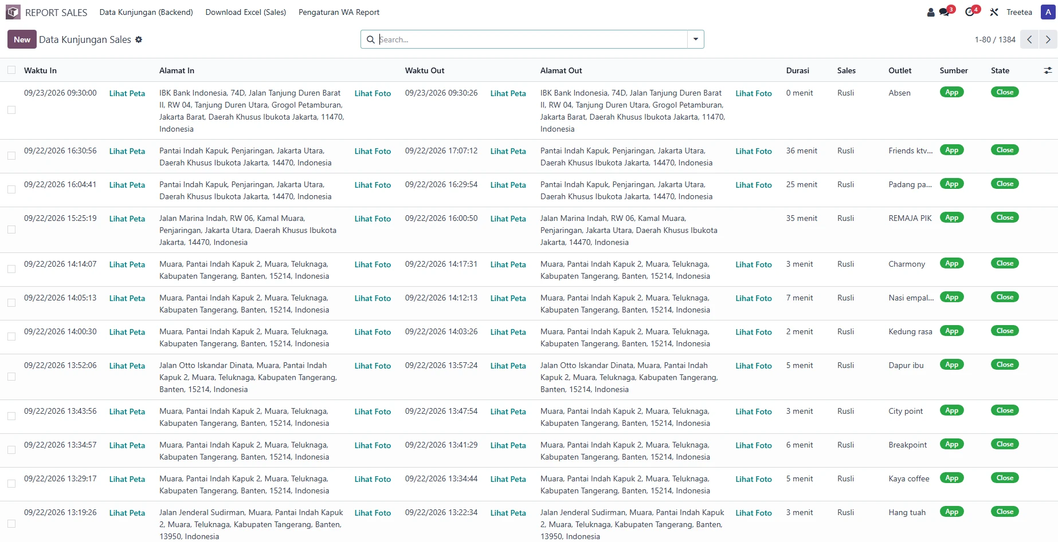The height and width of the screenshot is (542, 1058).
Task: Open the Data Kunjungan (Backend) menu
Action: [x=146, y=12]
